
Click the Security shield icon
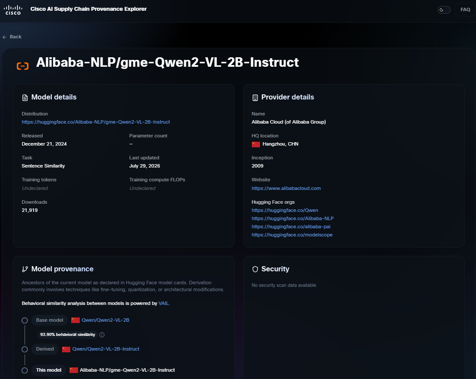255,269
